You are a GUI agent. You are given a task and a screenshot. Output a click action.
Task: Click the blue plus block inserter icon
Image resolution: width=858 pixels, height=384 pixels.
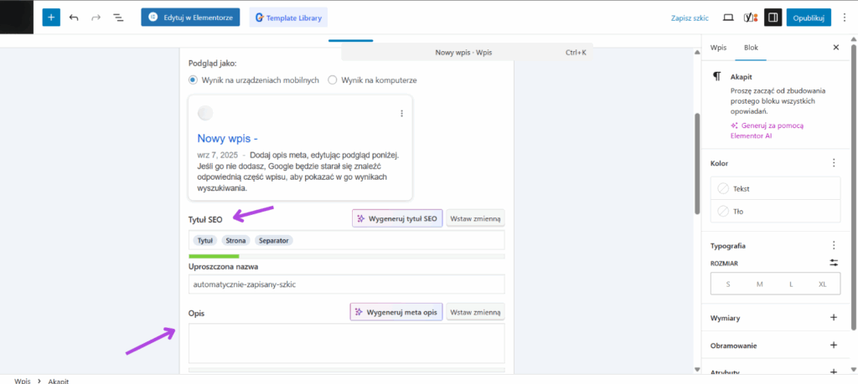[x=51, y=17]
